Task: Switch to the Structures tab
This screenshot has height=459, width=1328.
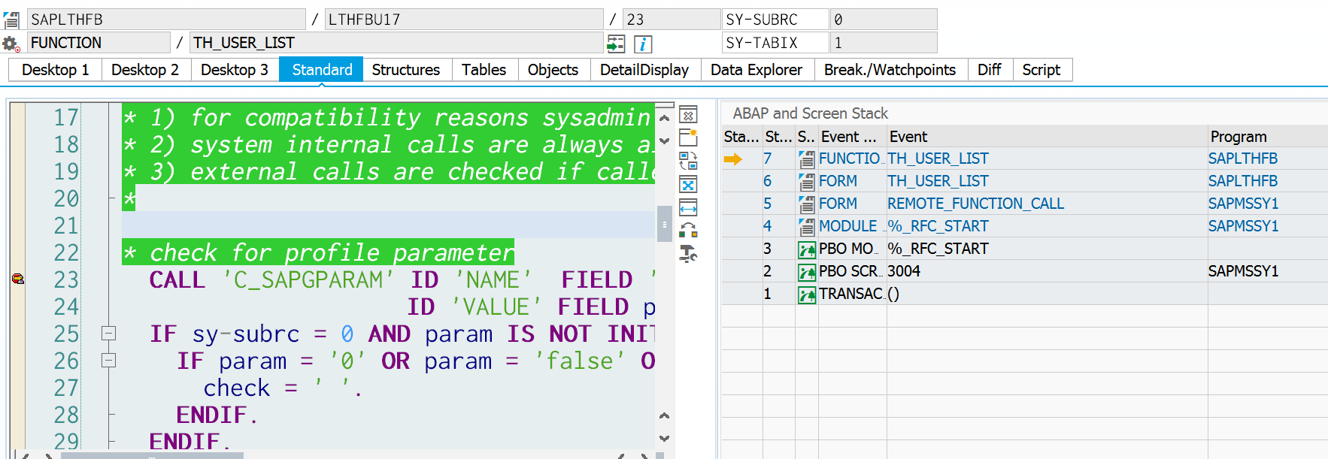Action: coord(406,70)
